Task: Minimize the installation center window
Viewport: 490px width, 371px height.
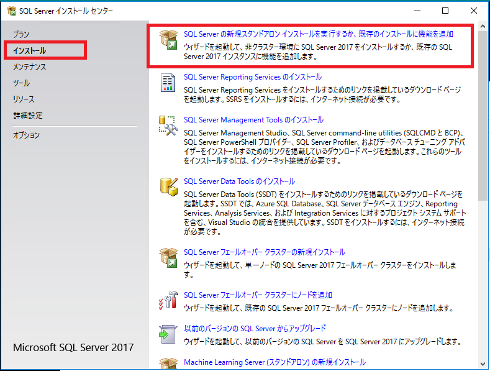Action: point(417,11)
